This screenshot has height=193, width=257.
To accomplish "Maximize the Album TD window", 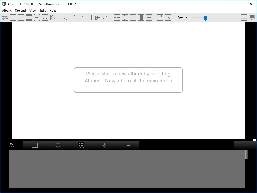I will pos(239,4).
